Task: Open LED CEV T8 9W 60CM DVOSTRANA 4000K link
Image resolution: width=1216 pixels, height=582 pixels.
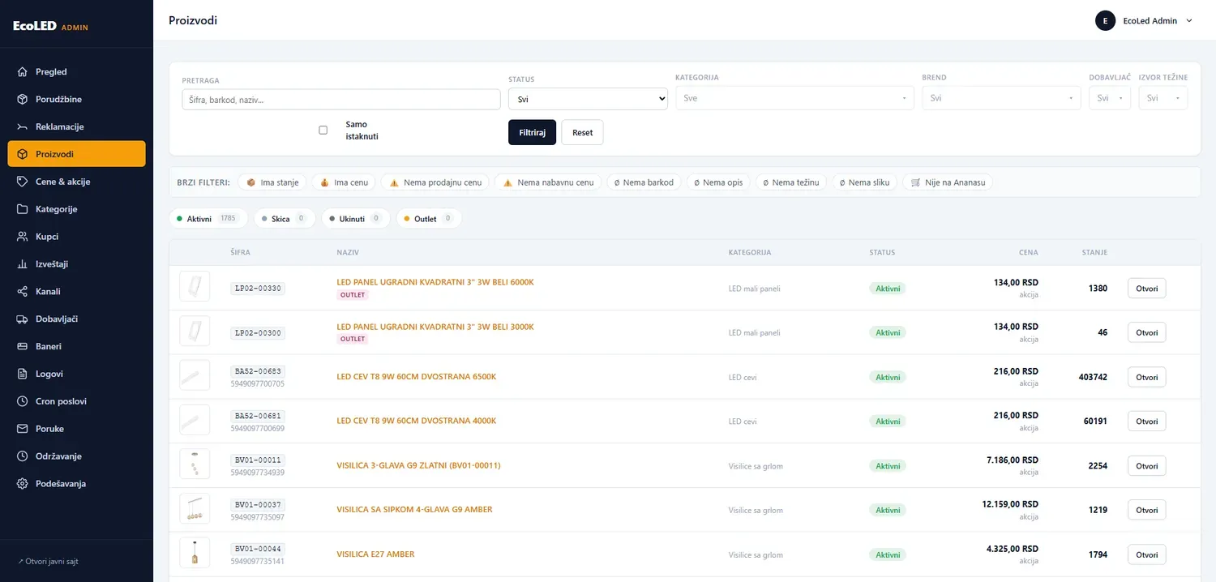Action: 416,421
